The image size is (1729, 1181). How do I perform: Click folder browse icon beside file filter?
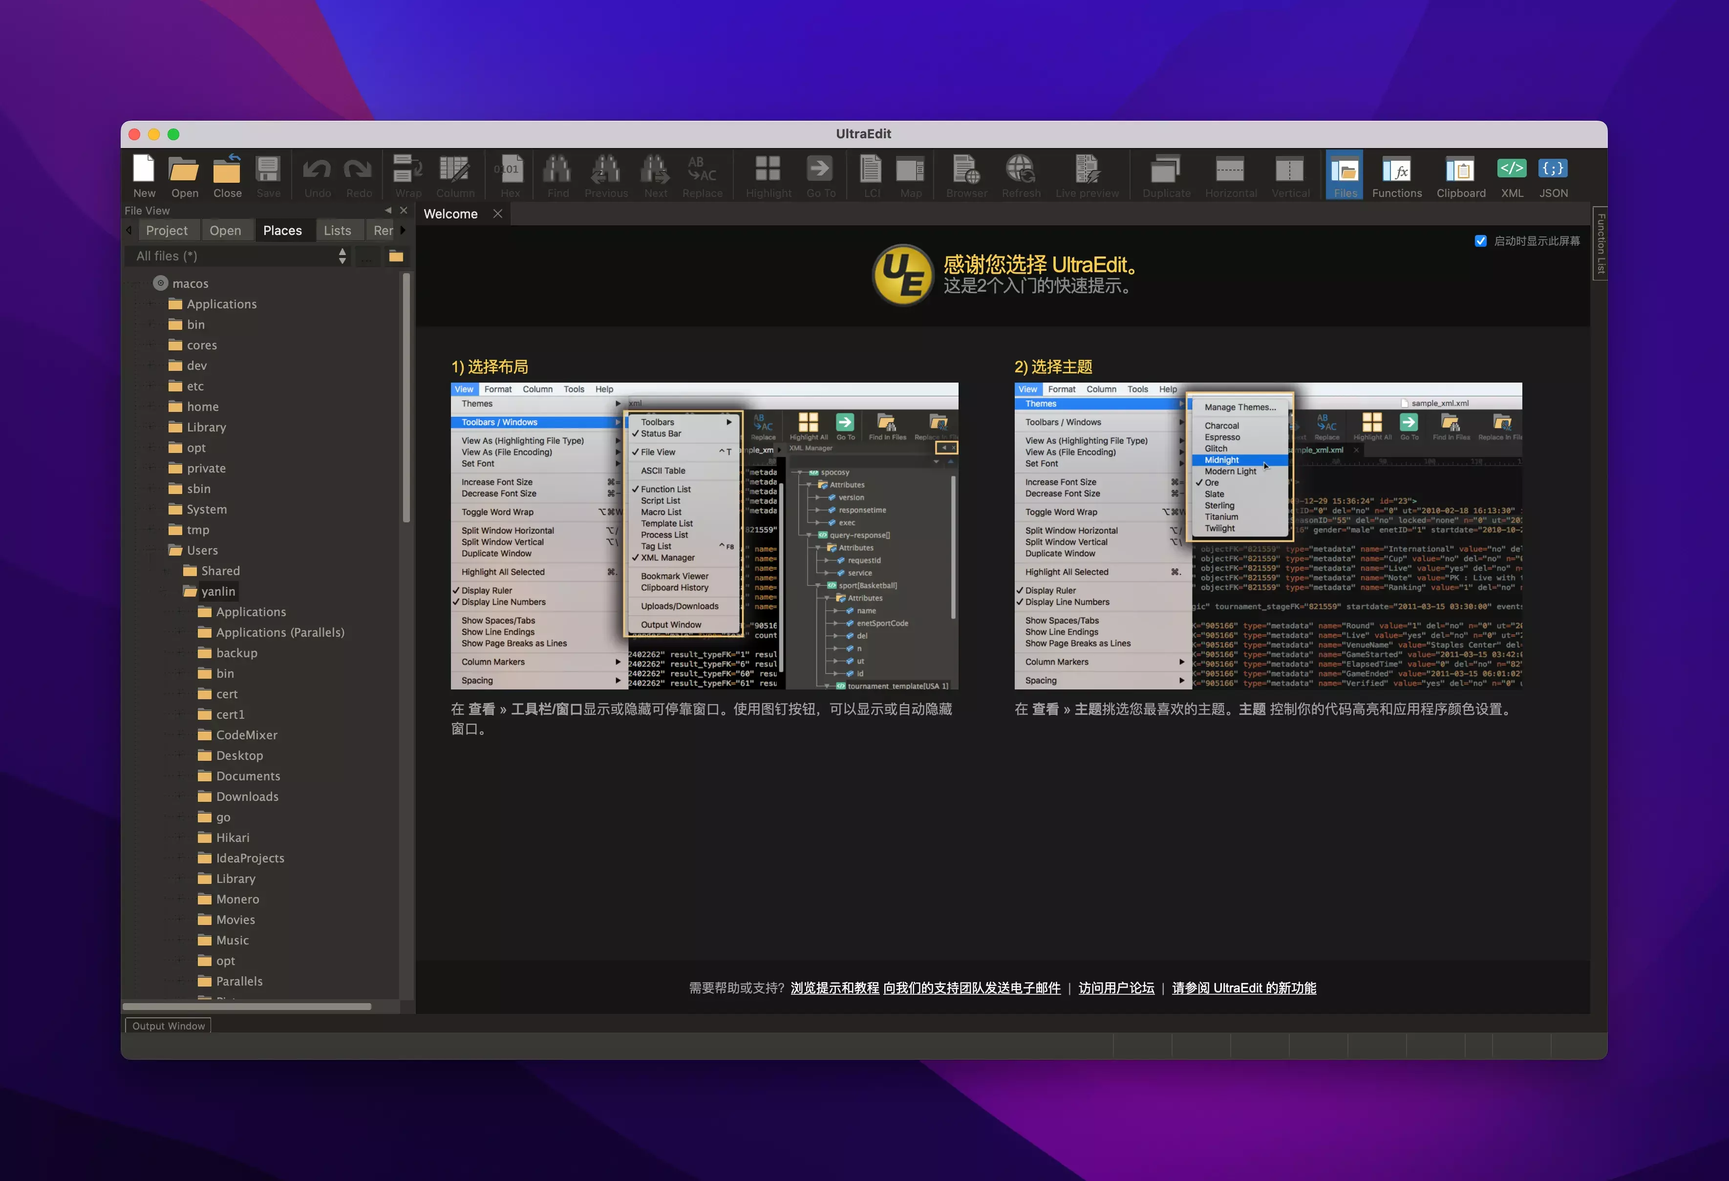396,257
